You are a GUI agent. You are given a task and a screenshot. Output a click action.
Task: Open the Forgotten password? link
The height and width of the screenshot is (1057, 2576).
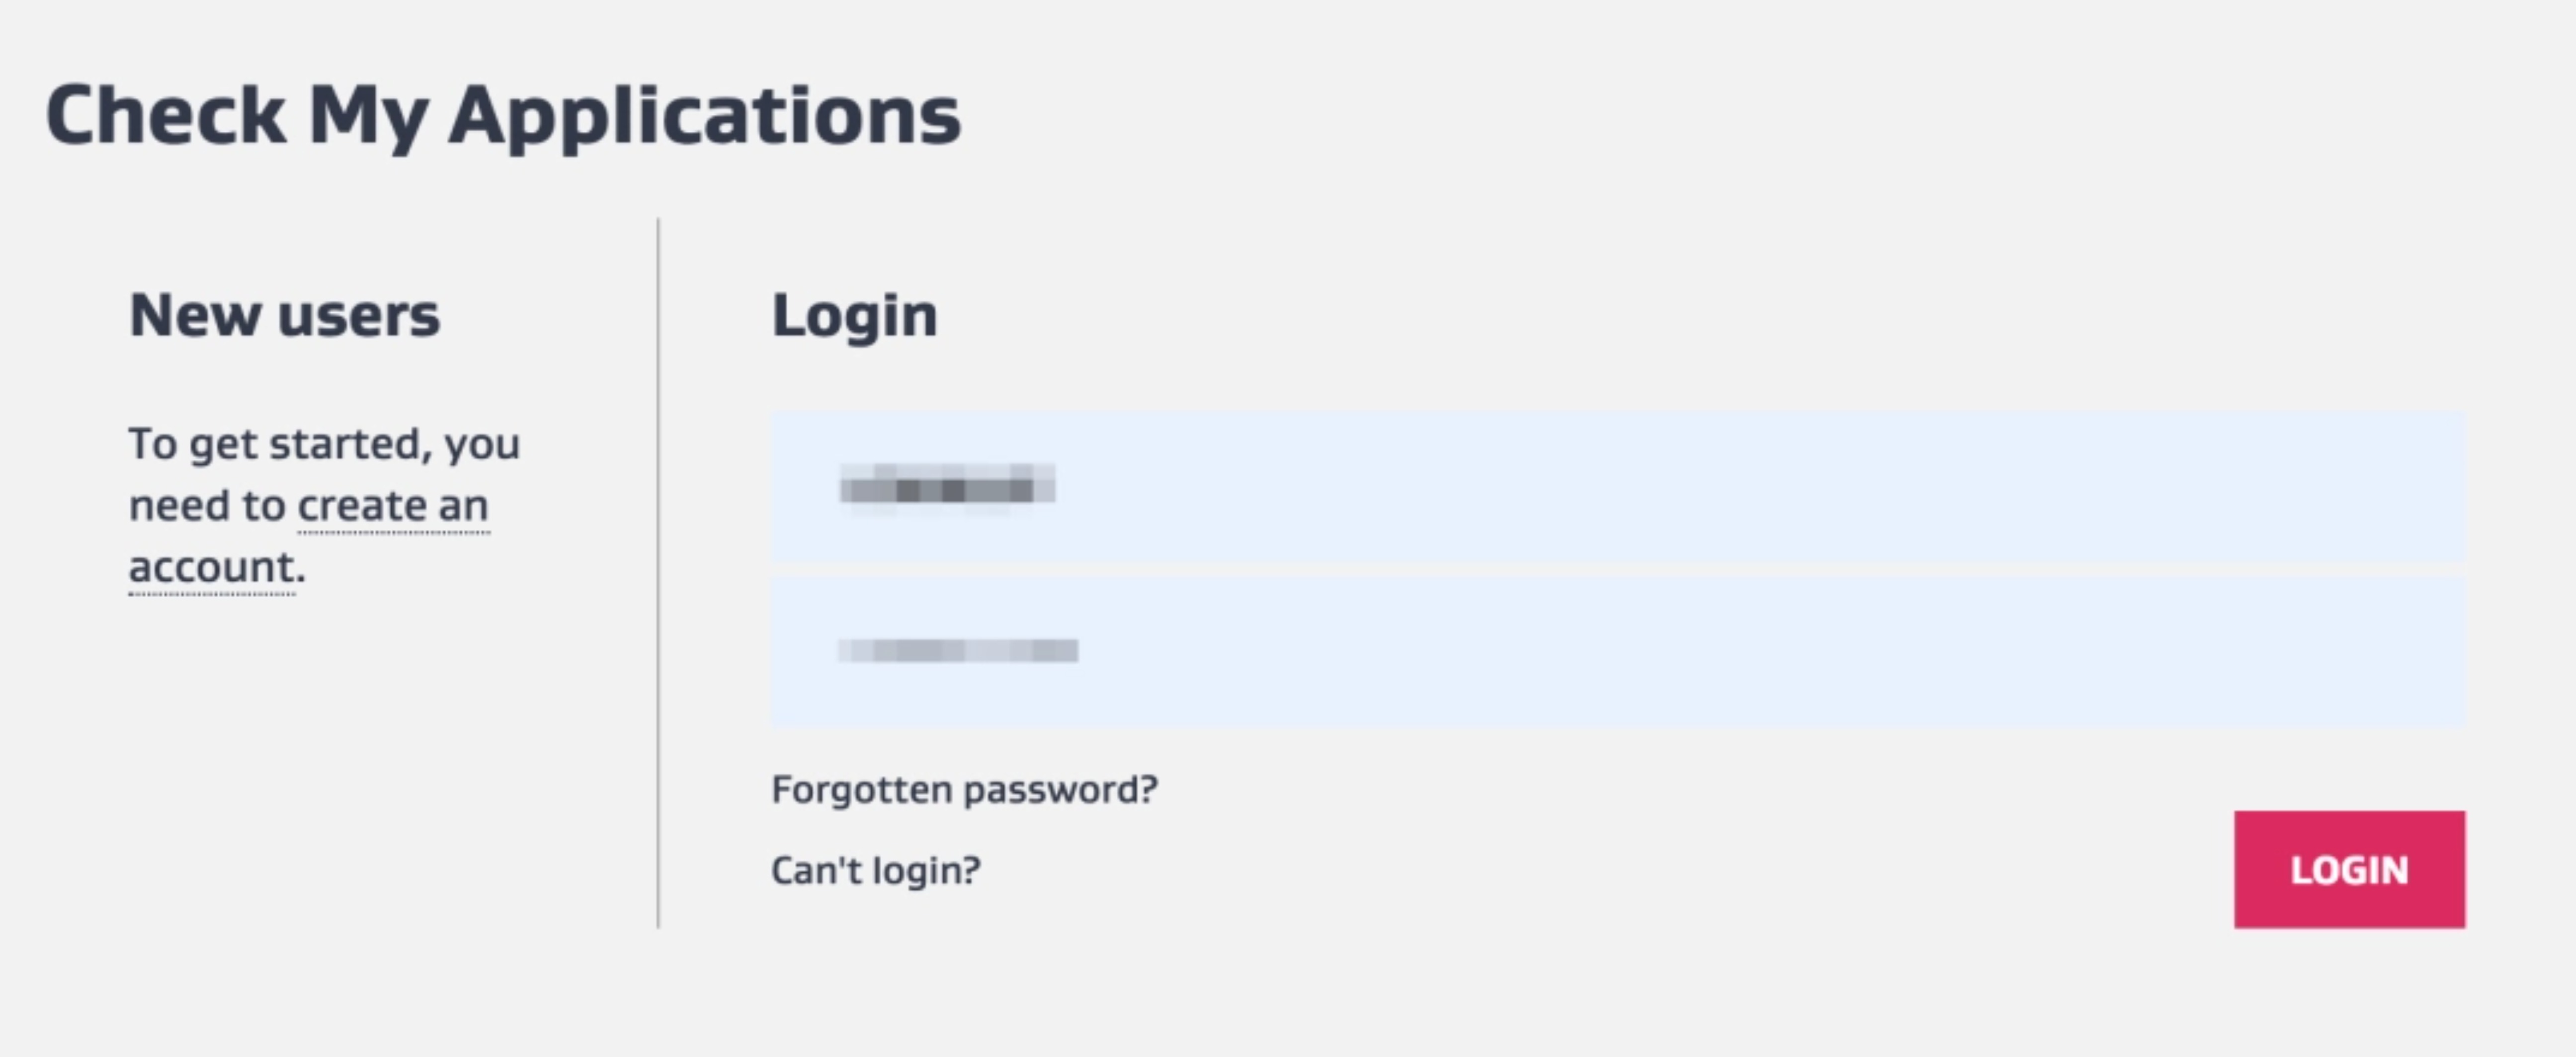pyautogui.click(x=964, y=790)
